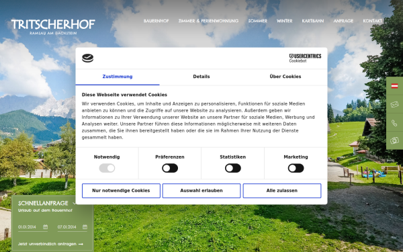403x252 pixels.
Task: Switch to the Über Cookies tab
Action: 285,77
